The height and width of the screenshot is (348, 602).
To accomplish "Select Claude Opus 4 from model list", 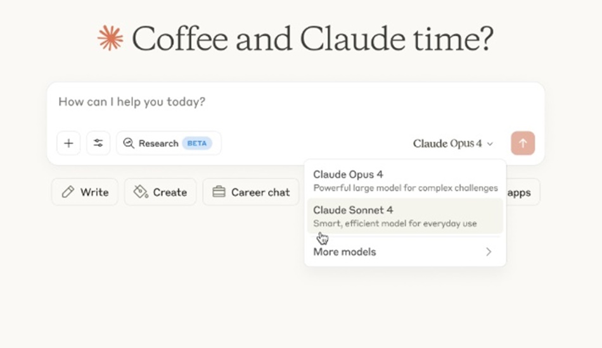I will point(405,180).
